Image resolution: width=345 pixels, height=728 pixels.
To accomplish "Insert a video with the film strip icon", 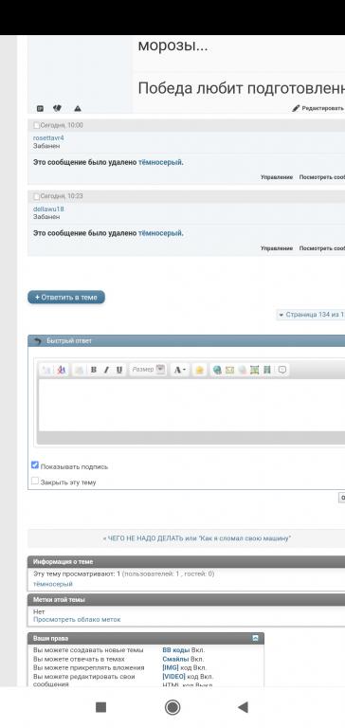I will pyautogui.click(x=266, y=370).
